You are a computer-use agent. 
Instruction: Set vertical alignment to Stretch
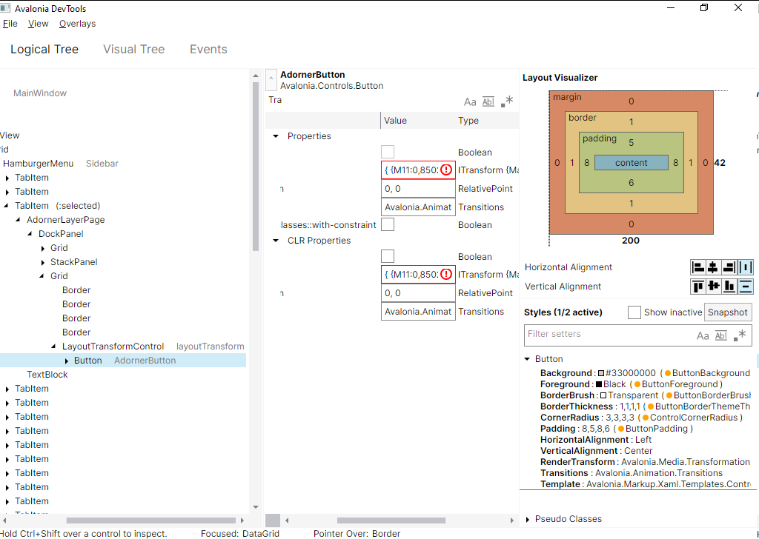point(746,287)
